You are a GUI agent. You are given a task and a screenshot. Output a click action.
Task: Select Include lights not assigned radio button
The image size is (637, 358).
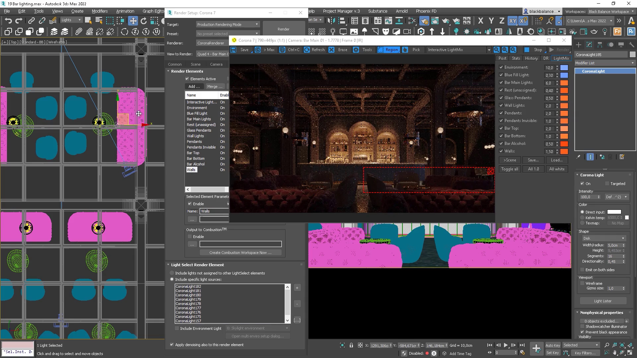(x=172, y=273)
